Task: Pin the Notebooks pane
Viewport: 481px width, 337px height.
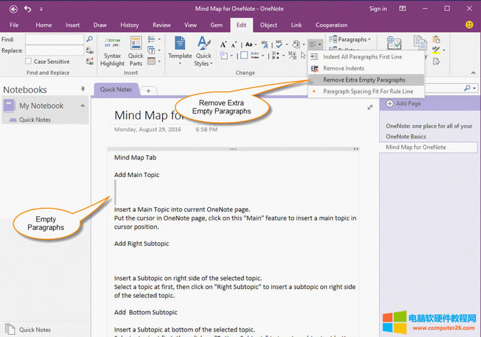Action: 83,89
